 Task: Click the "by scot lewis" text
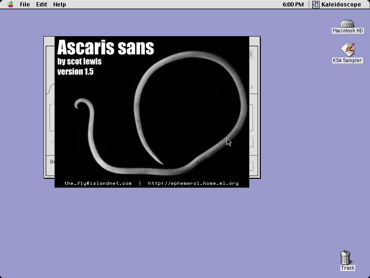pos(80,62)
